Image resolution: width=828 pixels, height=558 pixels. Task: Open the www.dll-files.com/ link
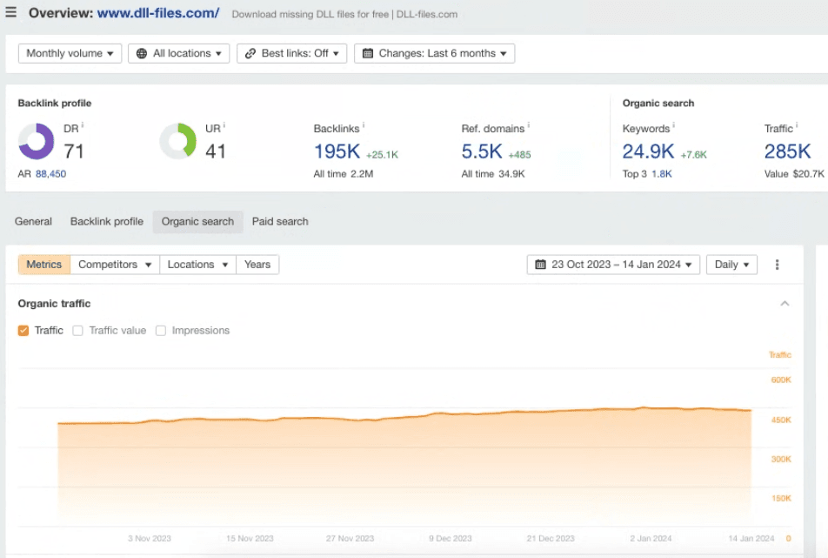158,14
